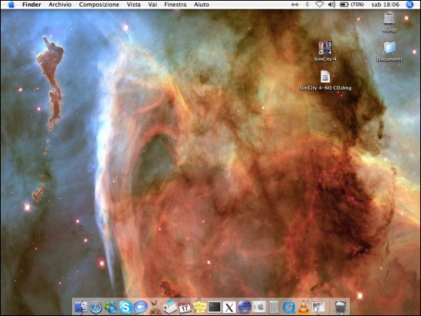Launch Safari from the Dock
The image size is (421, 316).
point(96,307)
